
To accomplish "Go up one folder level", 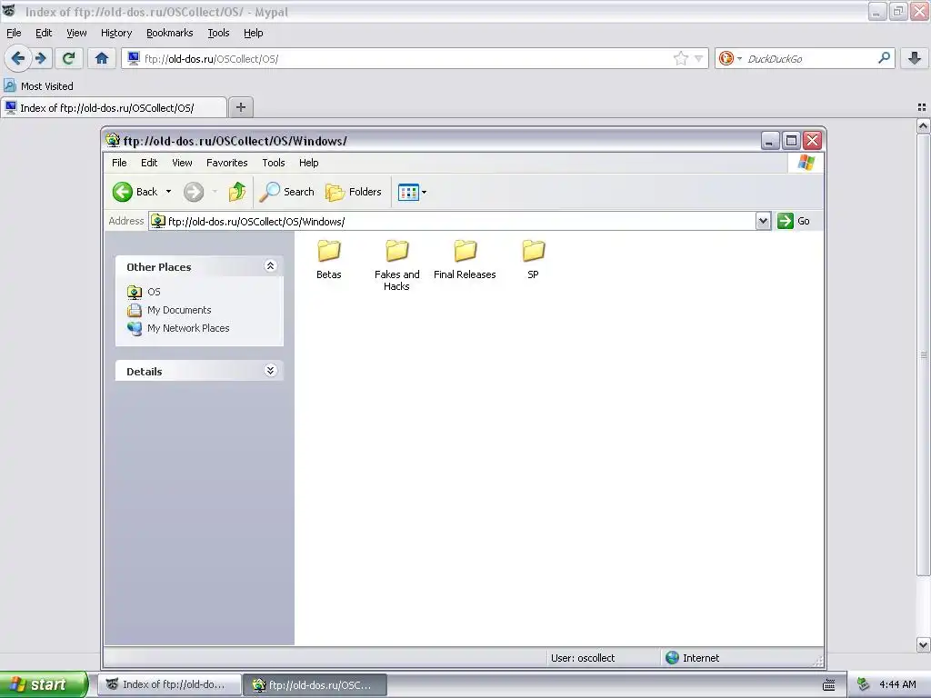I will click(237, 192).
